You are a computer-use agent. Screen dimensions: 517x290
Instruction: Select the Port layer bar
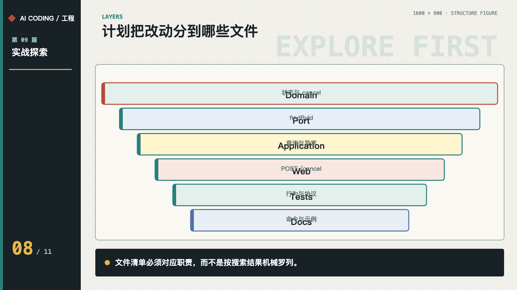pos(300,119)
